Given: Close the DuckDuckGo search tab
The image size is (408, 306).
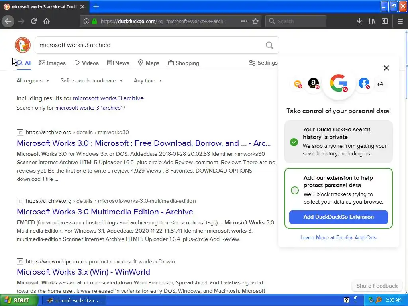Looking at the screenshot, I should 82,7.
